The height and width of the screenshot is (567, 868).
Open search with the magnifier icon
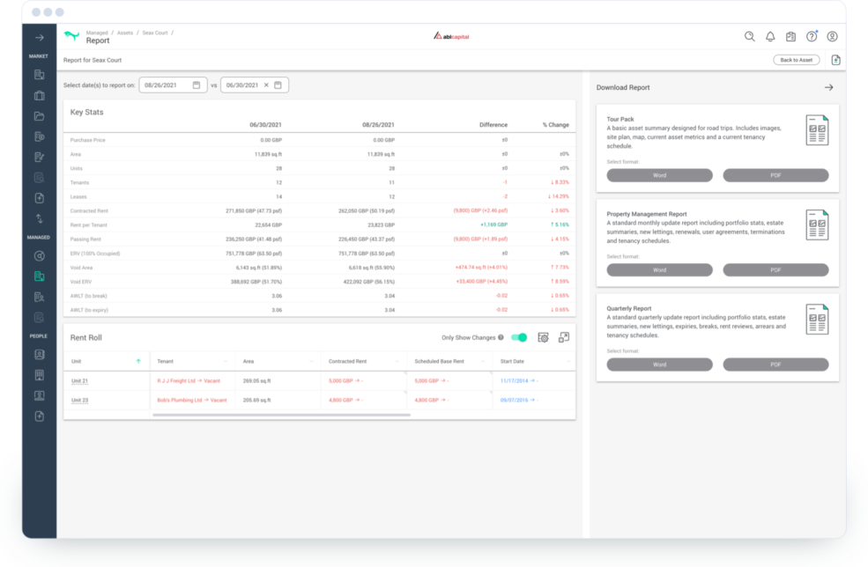[x=750, y=36]
